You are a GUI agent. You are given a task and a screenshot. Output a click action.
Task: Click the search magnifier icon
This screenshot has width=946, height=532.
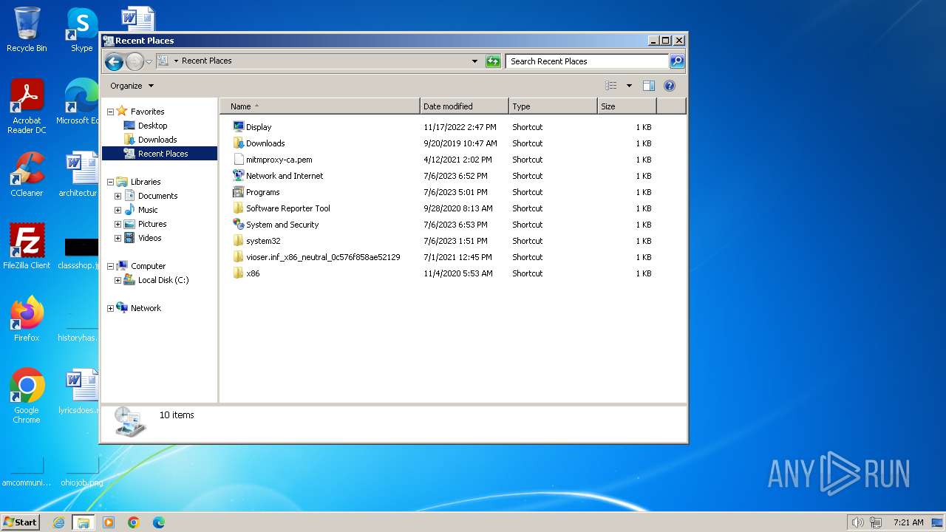tap(677, 61)
